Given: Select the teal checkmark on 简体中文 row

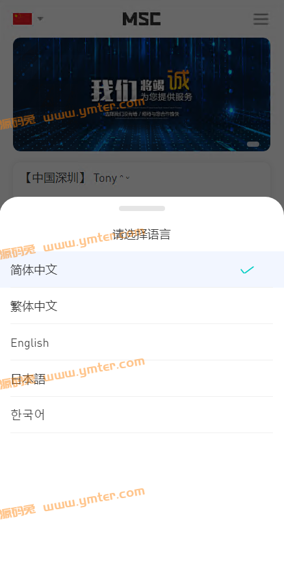Looking at the screenshot, I should [x=247, y=270].
